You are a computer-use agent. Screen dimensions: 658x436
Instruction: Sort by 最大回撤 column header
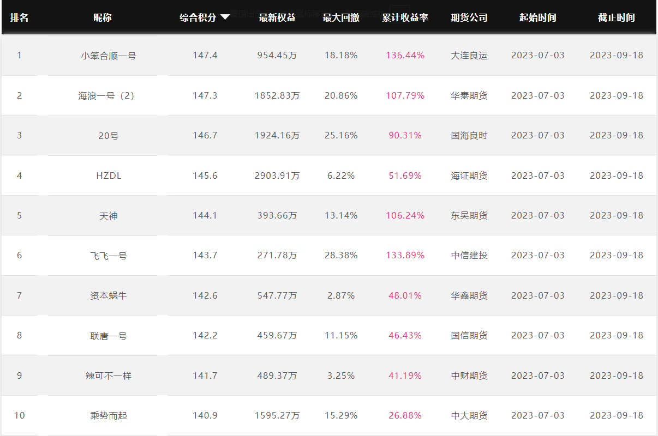(x=341, y=17)
